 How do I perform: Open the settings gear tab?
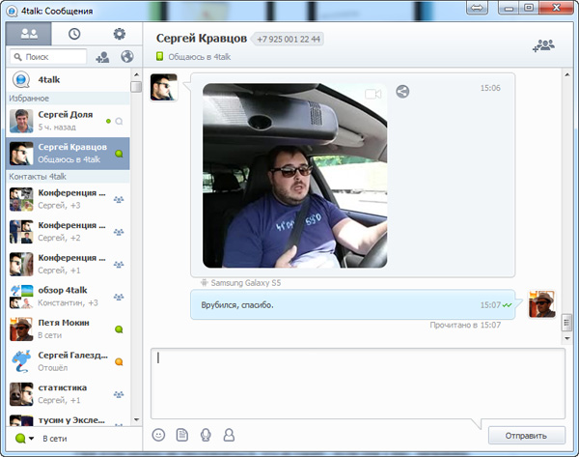(x=120, y=34)
